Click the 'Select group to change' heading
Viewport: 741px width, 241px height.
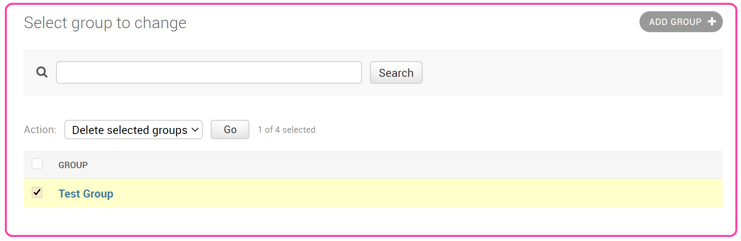coord(105,23)
